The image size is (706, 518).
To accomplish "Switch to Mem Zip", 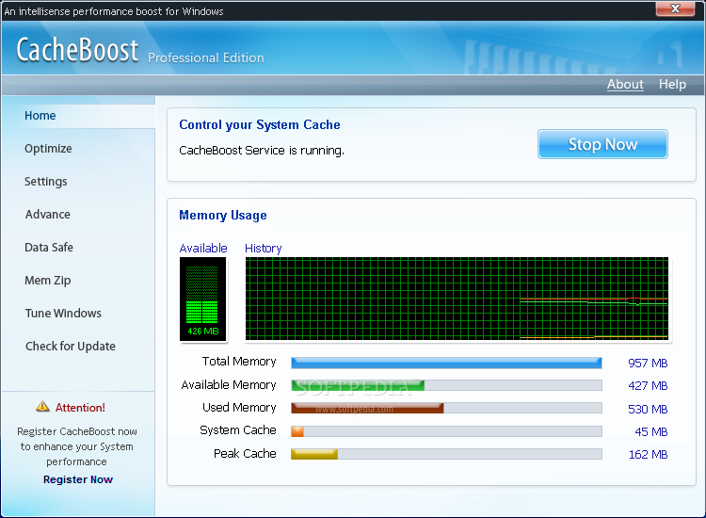I will (48, 280).
